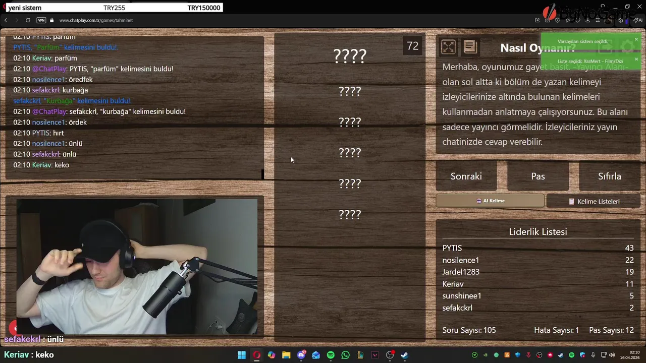Viewport: 646px width, 363px height.
Task: Close the 'Varsayılan sistem seçildi' notification
Action: 636,39
